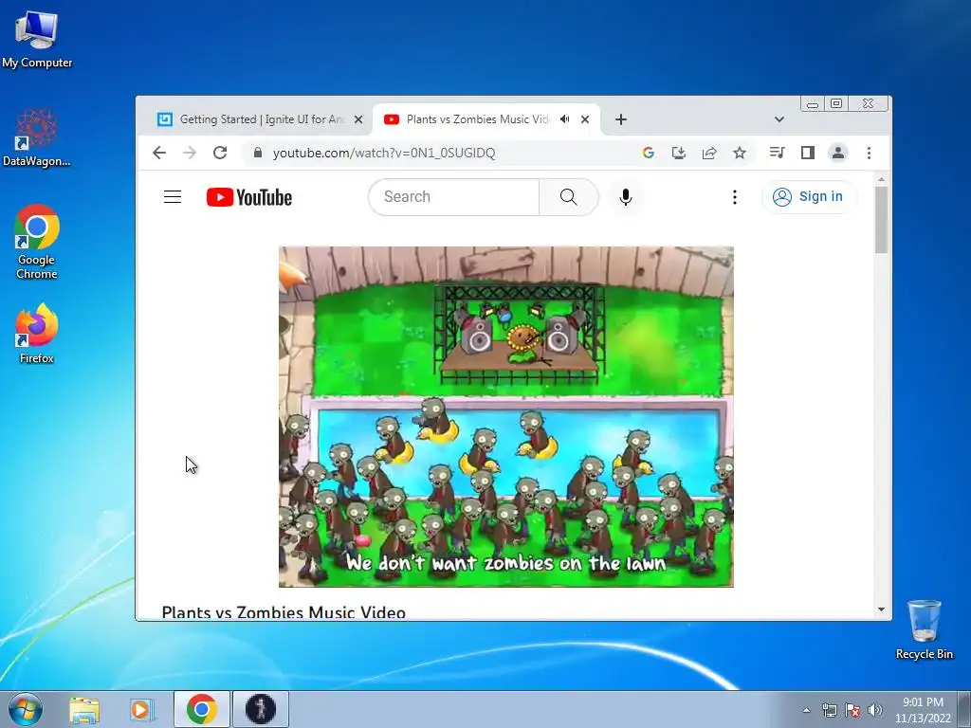
Task: Select the DataWagon desktop shortcut
Action: 37,137
